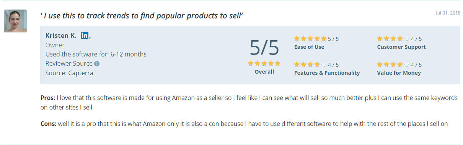Click the Source: Capterra text
Image resolution: width=463 pixels, height=145 pixels.
[69, 73]
